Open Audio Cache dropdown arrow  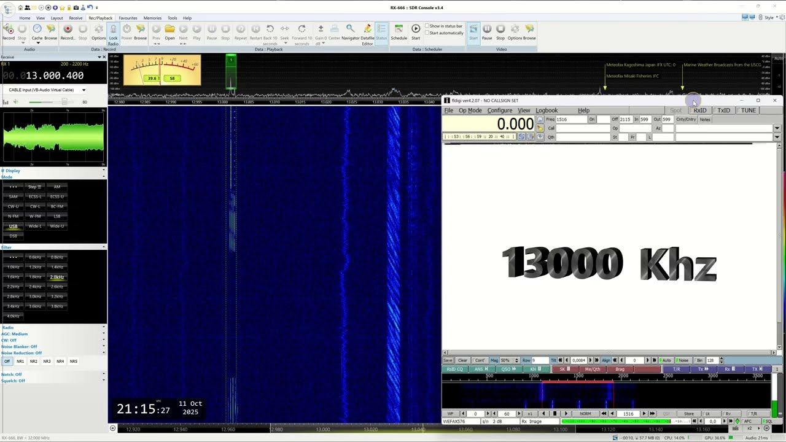(37, 43)
